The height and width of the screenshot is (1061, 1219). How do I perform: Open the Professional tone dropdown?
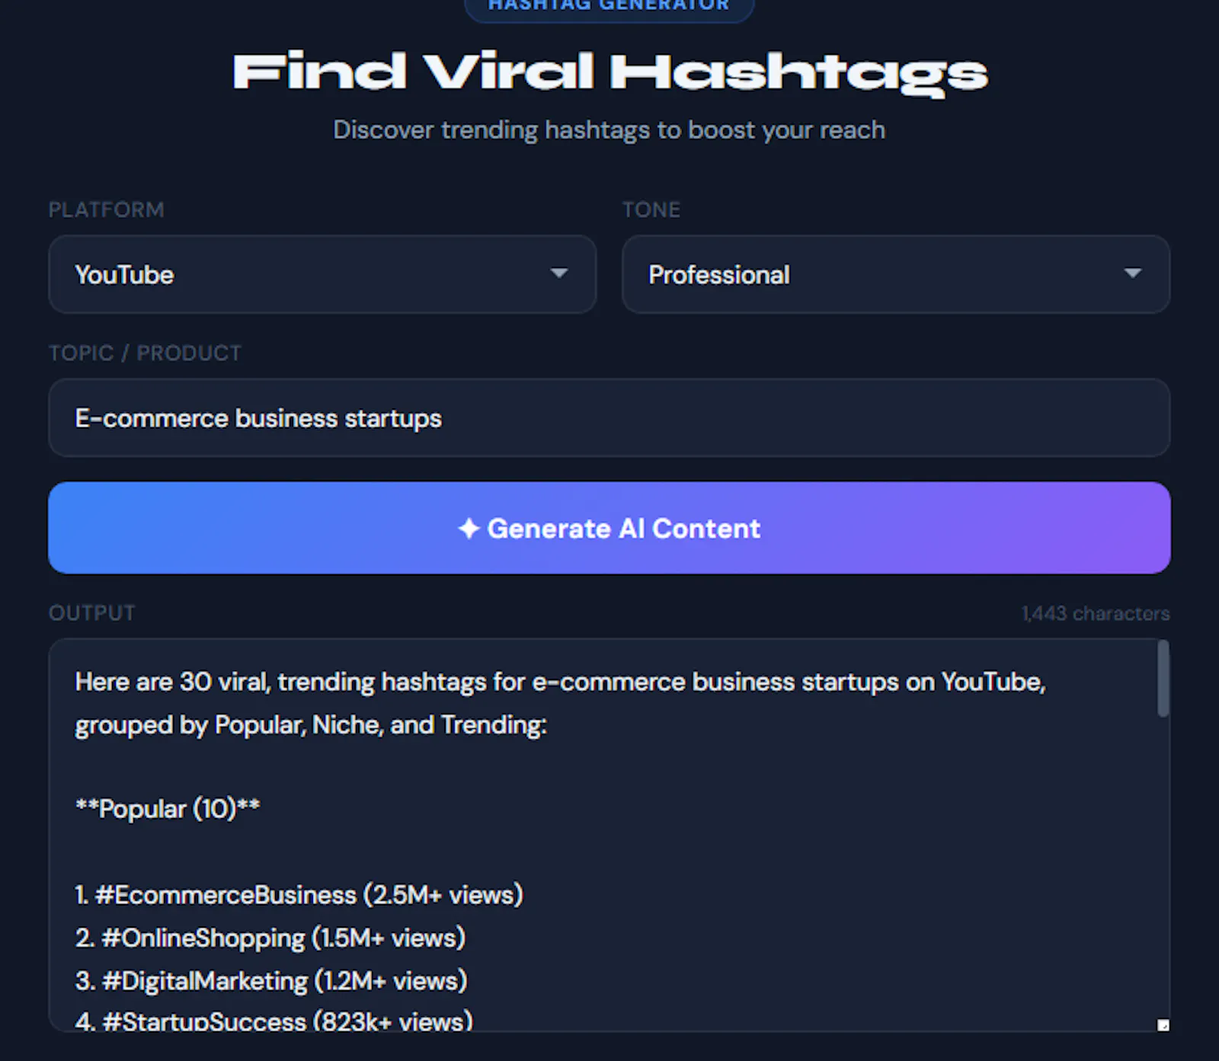coord(896,274)
